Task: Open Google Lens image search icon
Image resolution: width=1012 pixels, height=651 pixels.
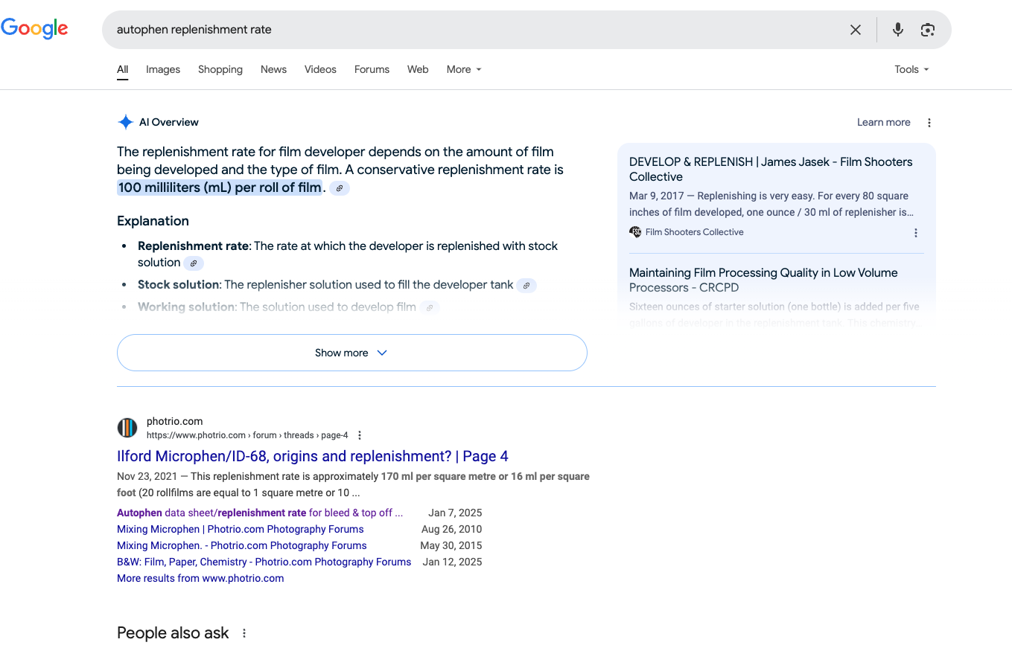Action: [927, 30]
